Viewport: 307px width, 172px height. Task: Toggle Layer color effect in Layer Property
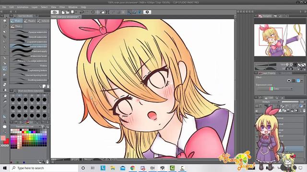pos(298,81)
